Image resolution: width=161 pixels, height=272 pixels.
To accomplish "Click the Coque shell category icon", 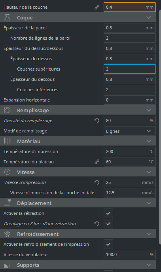I will [x=7, y=17].
